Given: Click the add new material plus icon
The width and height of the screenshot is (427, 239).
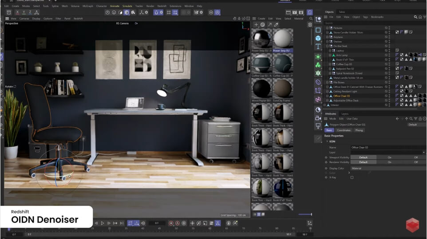Looking at the screenshot, I should 256,25.
